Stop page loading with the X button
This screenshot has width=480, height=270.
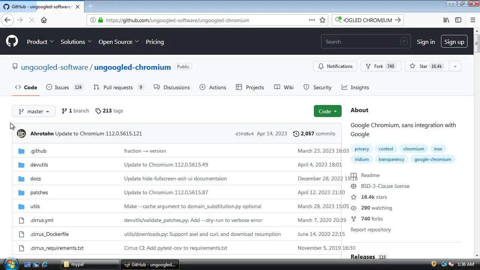point(32,20)
